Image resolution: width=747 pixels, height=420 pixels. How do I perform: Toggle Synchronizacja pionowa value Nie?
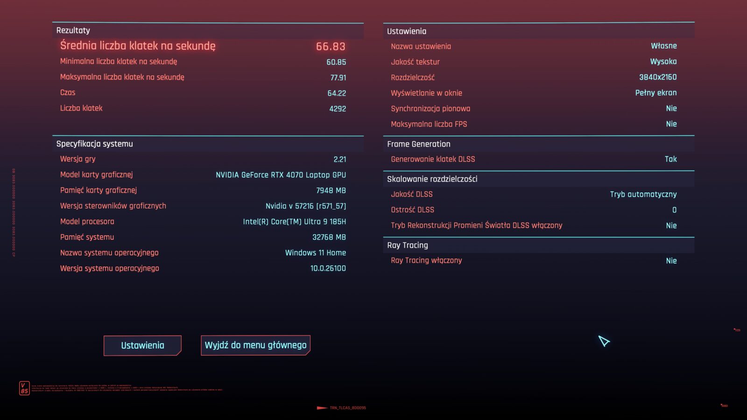point(671,108)
